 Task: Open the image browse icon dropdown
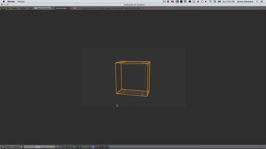coord(22,147)
